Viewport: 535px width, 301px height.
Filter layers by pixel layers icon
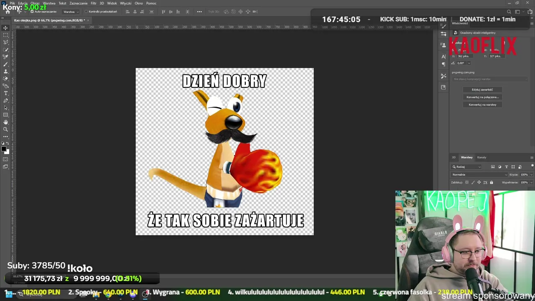pos(493,167)
